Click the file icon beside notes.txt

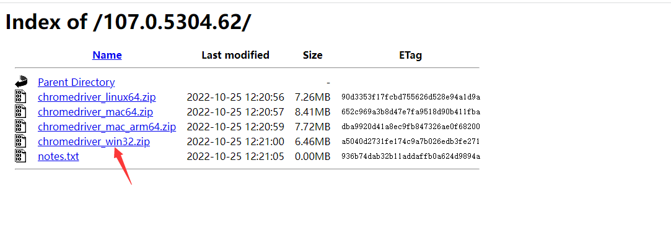coord(20,156)
